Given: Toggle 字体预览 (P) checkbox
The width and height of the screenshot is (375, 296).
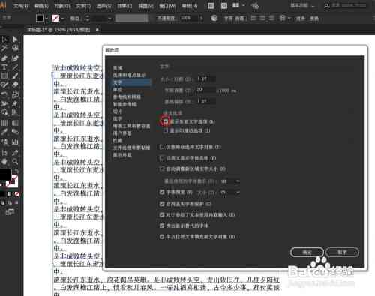Looking at the screenshot, I should click(162, 192).
